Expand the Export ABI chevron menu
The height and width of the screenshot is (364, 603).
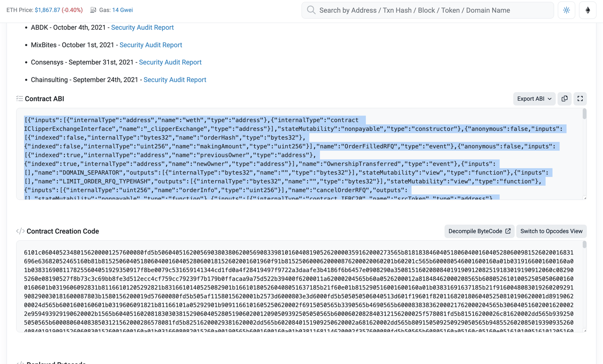tap(549, 99)
